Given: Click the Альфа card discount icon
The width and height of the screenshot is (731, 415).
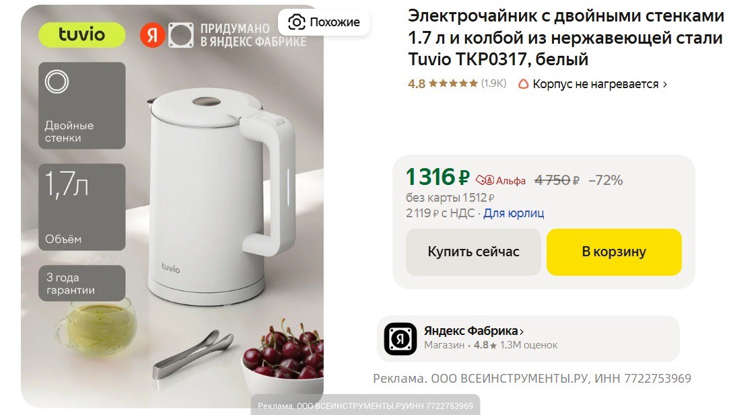Looking at the screenshot, I should click(485, 180).
